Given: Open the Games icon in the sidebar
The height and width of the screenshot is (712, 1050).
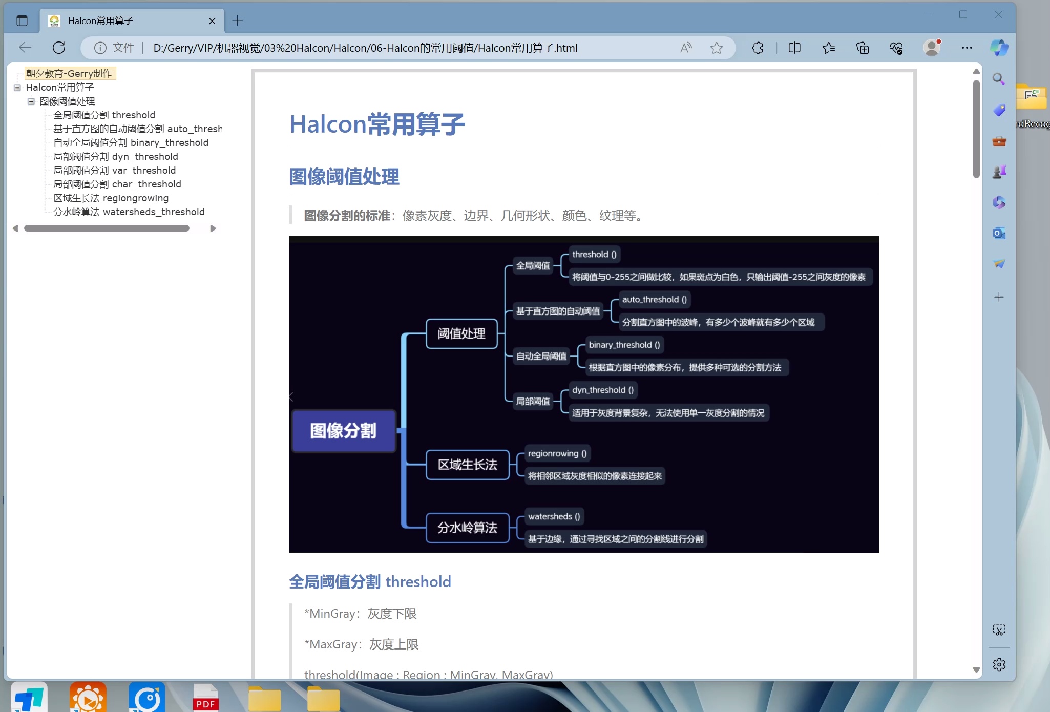Looking at the screenshot, I should point(998,172).
